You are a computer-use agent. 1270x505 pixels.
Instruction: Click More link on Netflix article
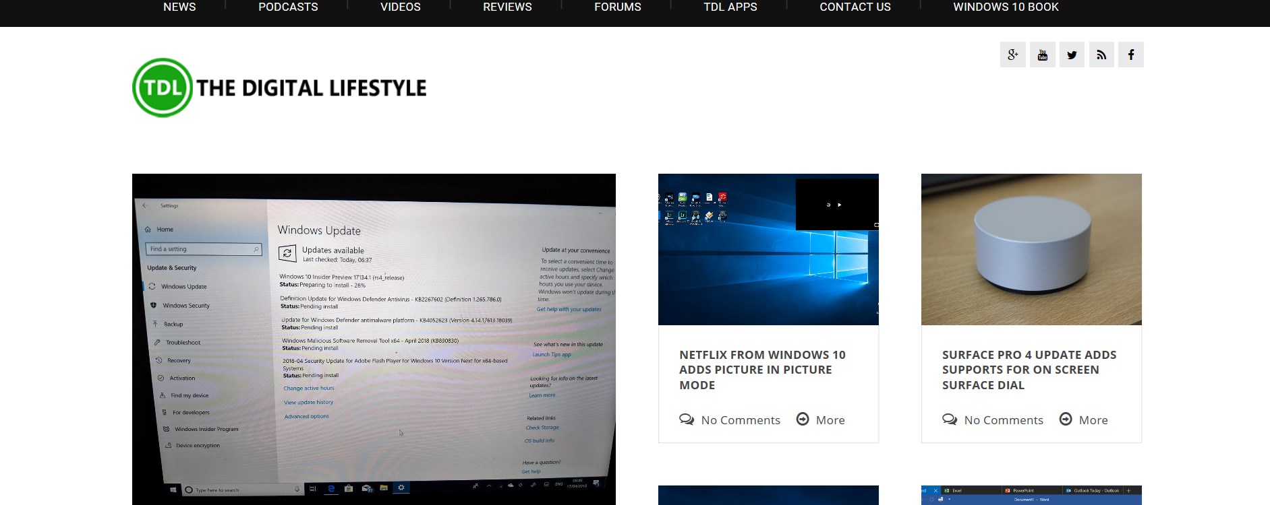pyautogui.click(x=830, y=420)
